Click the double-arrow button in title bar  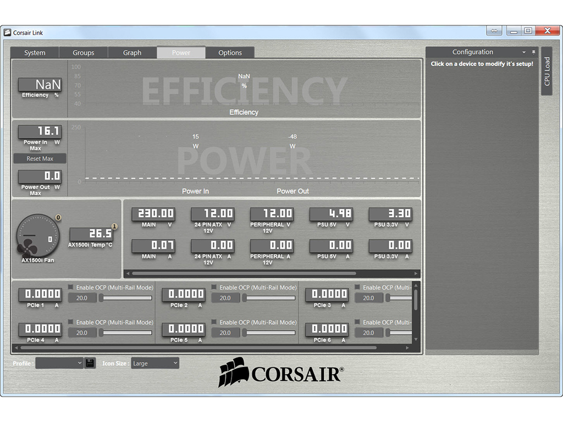click(494, 31)
